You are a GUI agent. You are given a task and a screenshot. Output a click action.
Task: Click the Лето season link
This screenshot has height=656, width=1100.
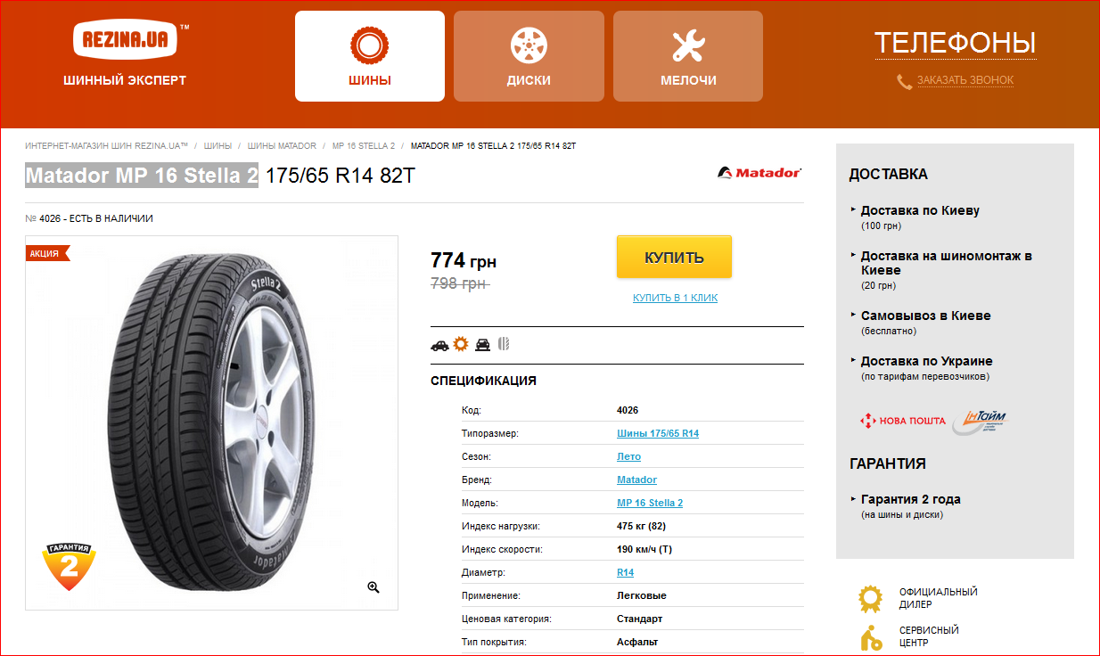[628, 456]
